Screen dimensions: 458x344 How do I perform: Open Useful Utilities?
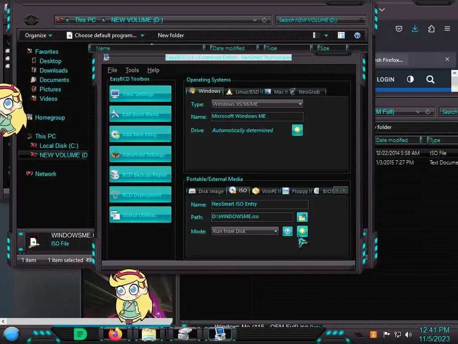tap(140, 215)
